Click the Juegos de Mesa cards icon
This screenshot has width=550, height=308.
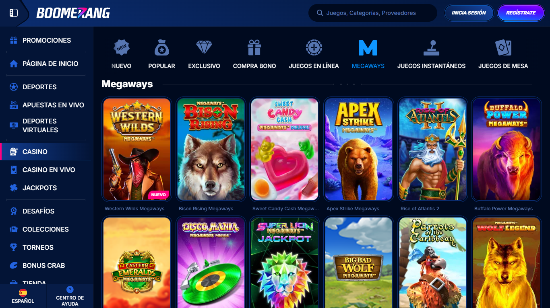coord(503,47)
